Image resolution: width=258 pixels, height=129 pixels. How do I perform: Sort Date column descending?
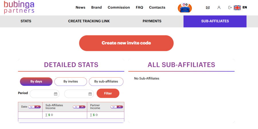tap(31, 107)
